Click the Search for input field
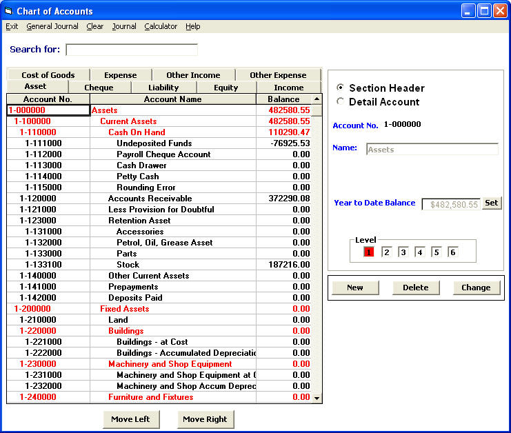The height and width of the screenshot is (433, 511). coord(131,50)
